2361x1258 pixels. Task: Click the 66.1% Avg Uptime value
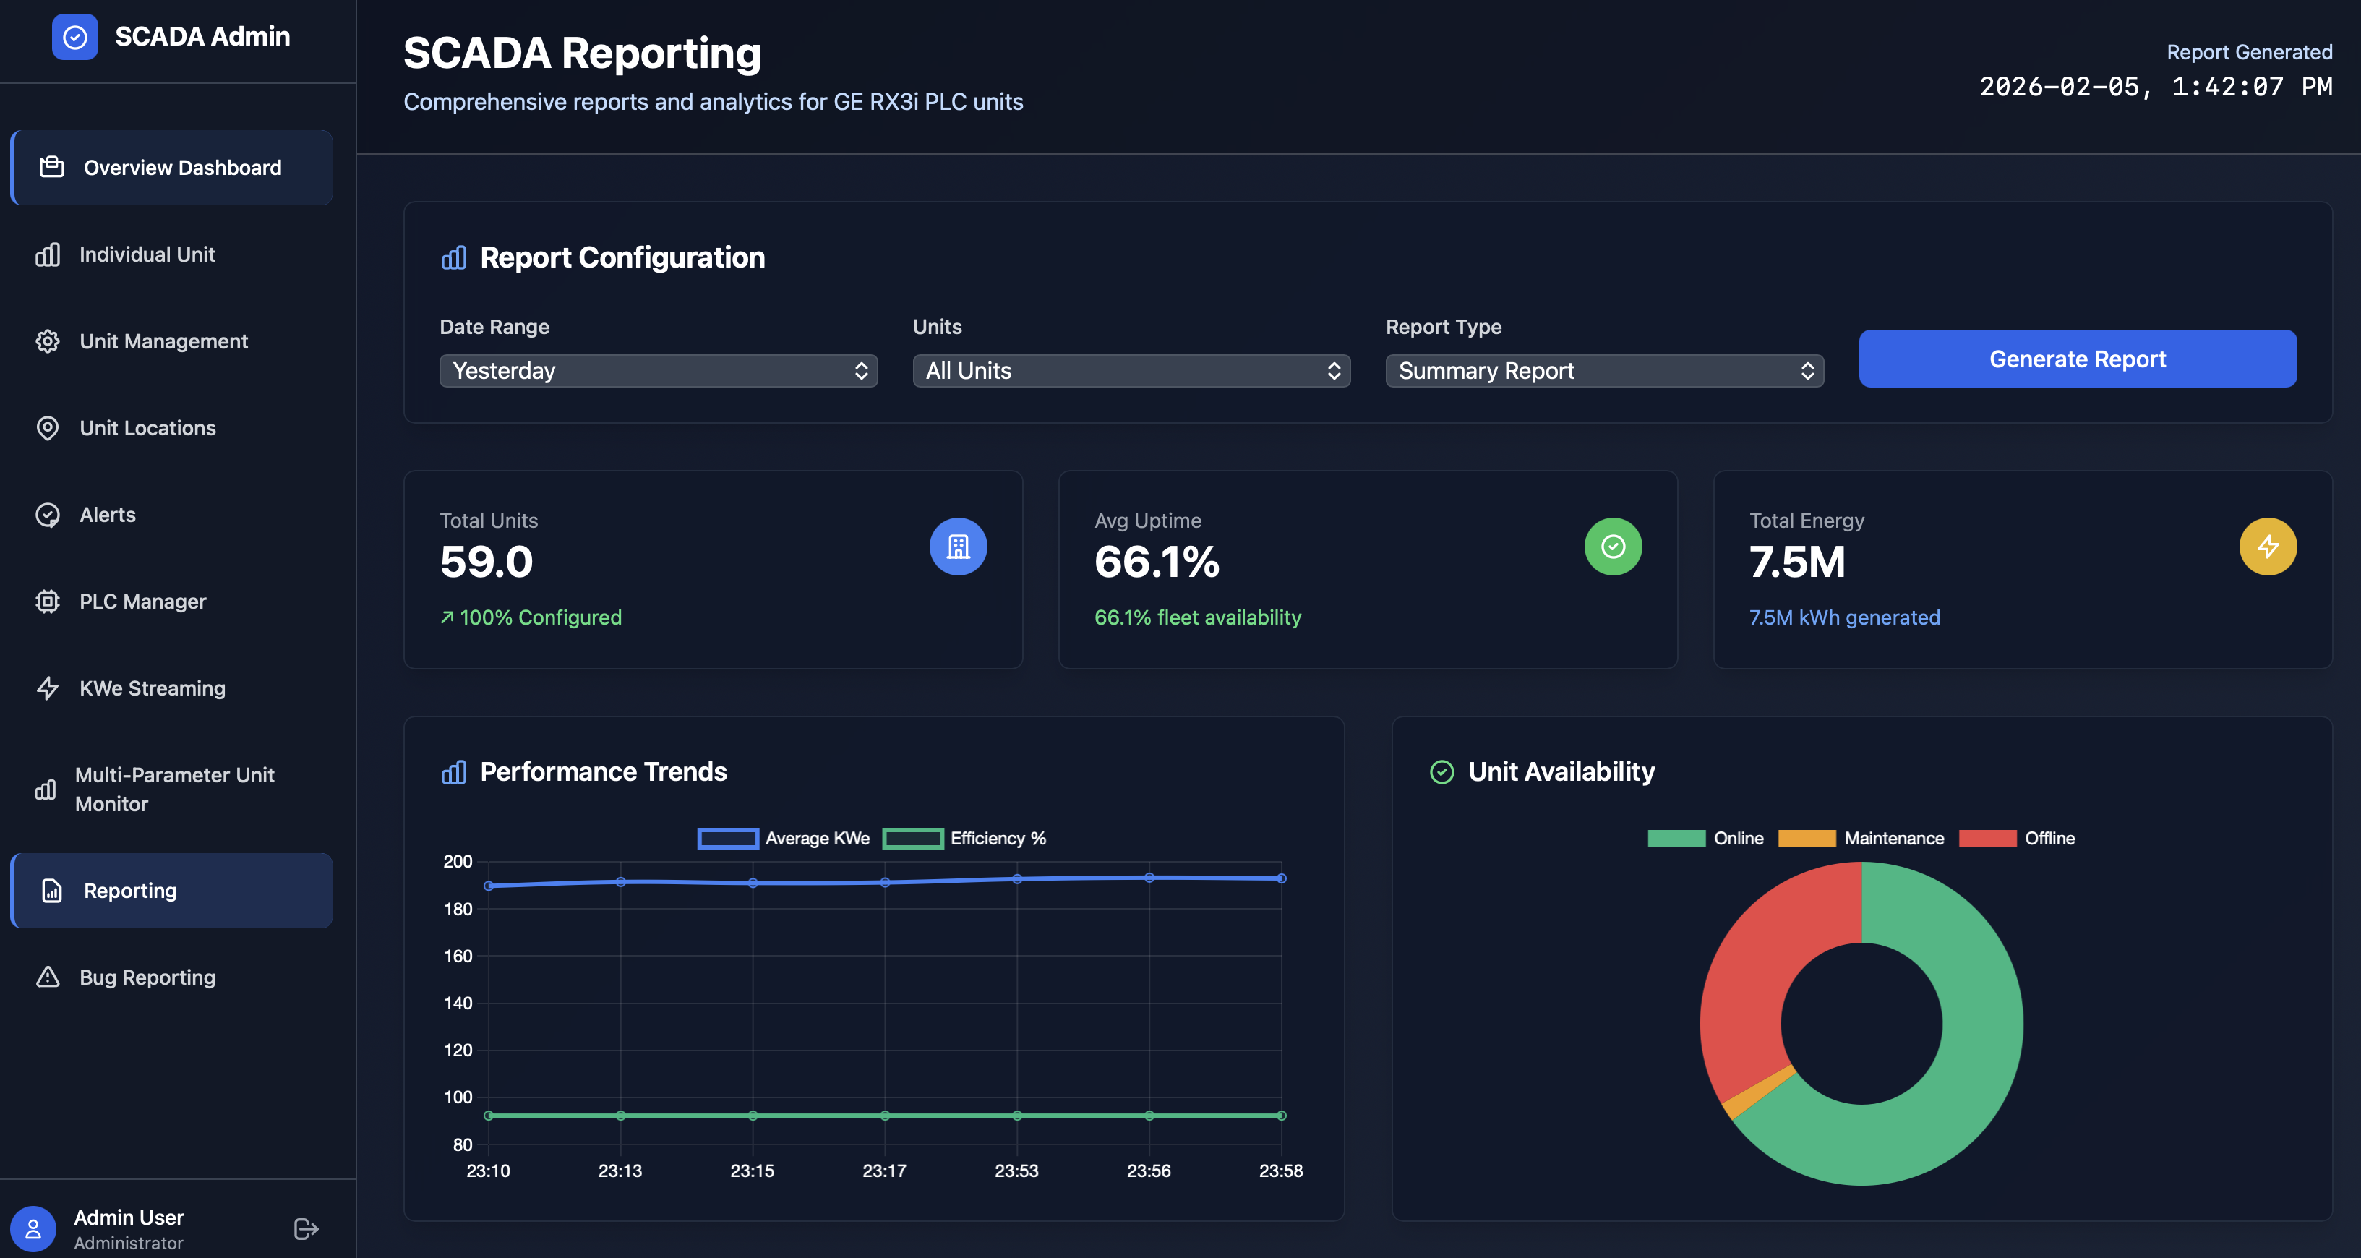(1157, 561)
